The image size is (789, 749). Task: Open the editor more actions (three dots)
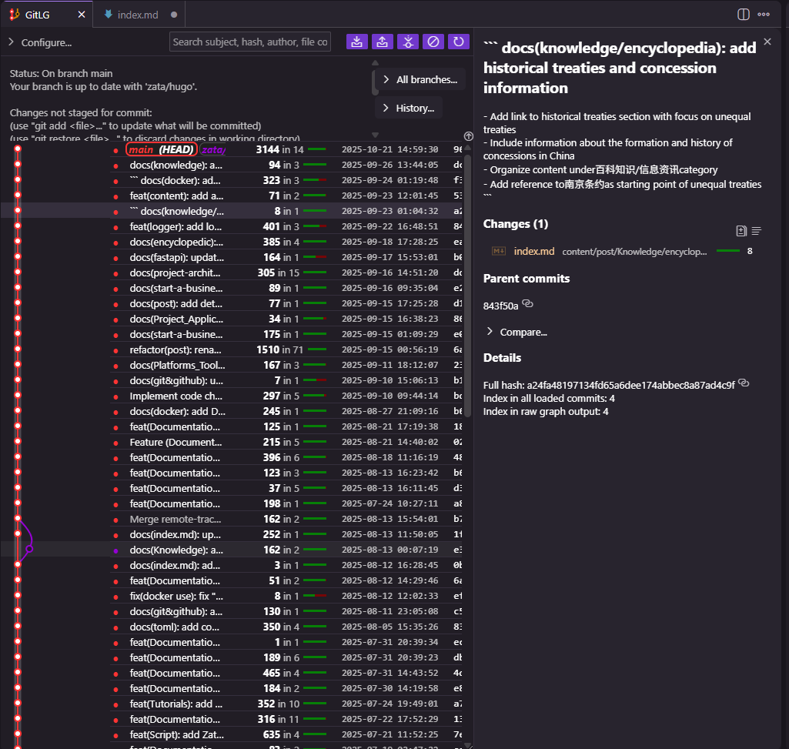[764, 14]
